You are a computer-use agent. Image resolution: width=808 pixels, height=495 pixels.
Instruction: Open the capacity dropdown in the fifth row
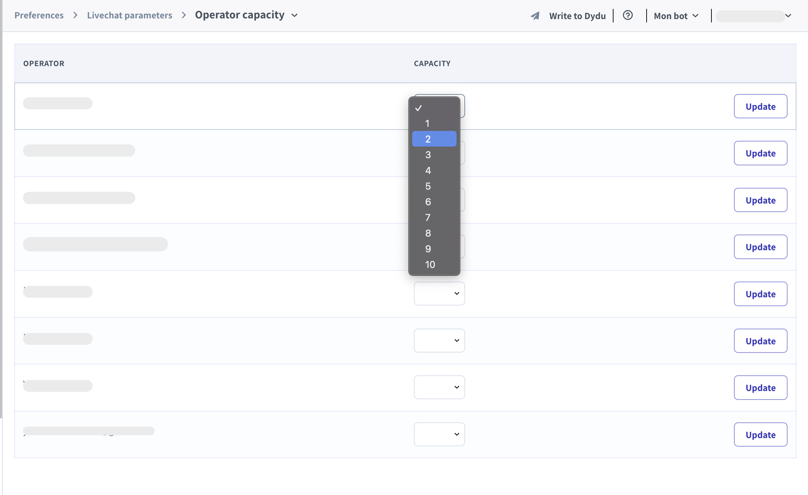439,294
